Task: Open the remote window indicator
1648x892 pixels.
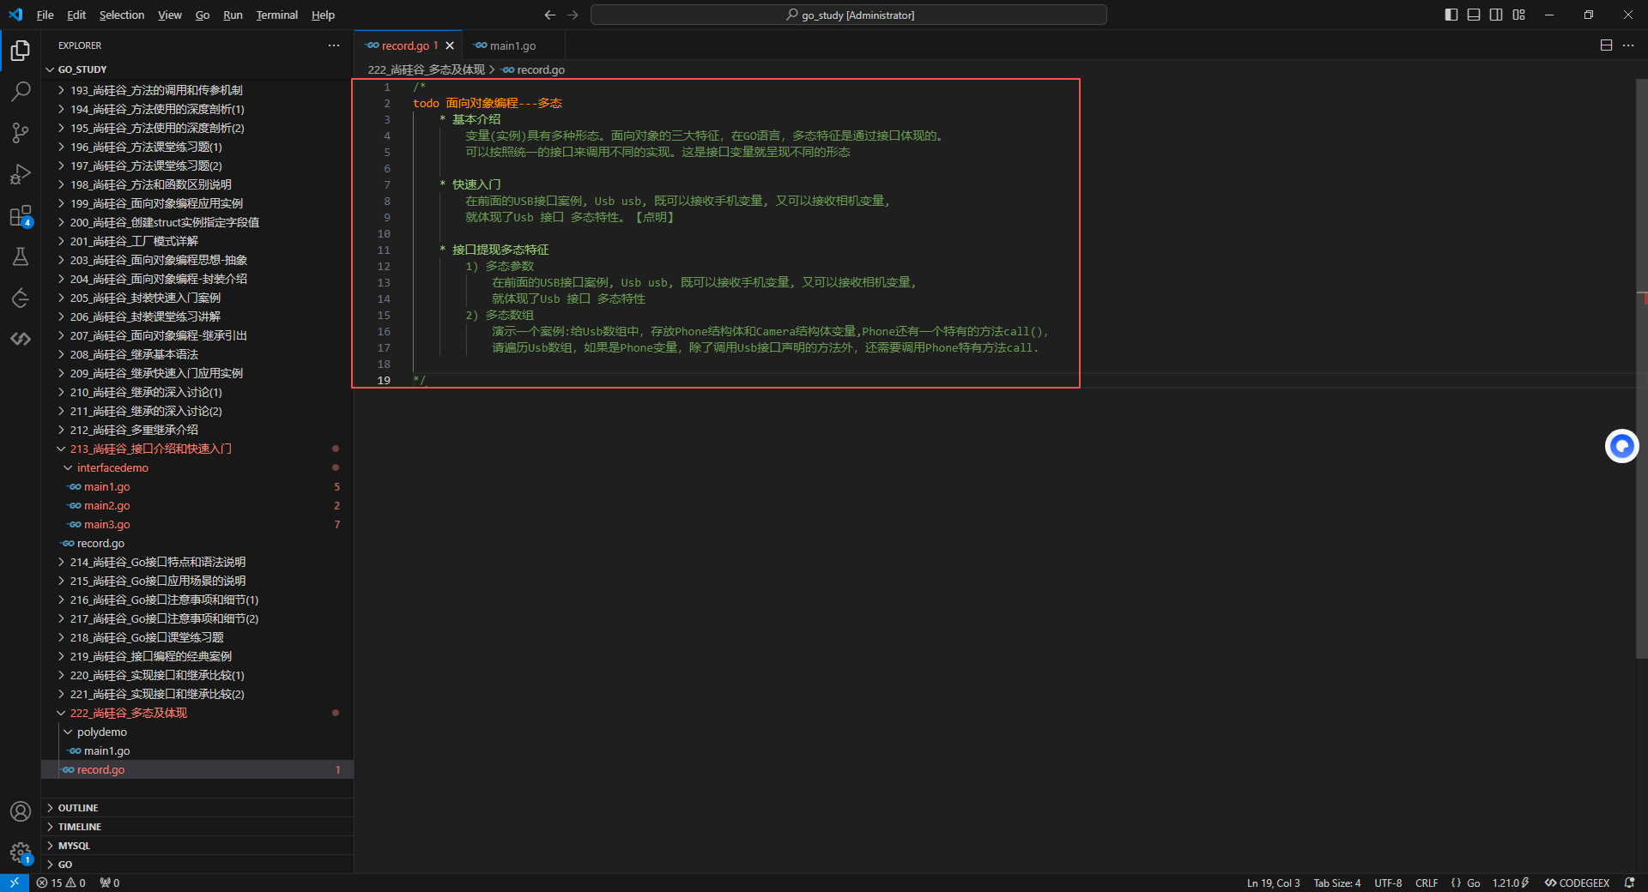Action: click(15, 883)
